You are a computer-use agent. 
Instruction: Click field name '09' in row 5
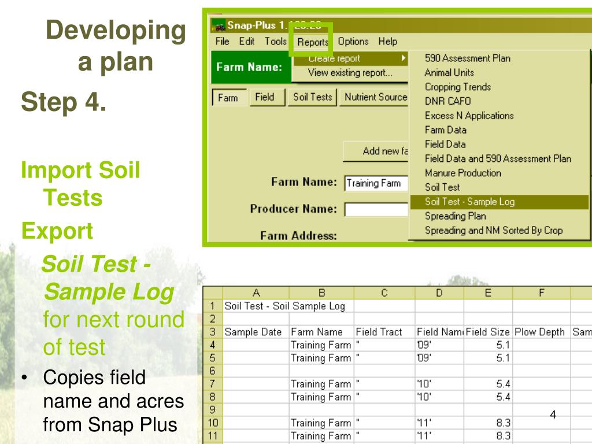pos(439,357)
